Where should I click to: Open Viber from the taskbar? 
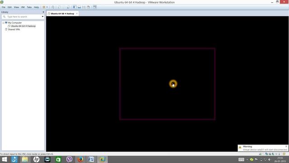point(69,159)
